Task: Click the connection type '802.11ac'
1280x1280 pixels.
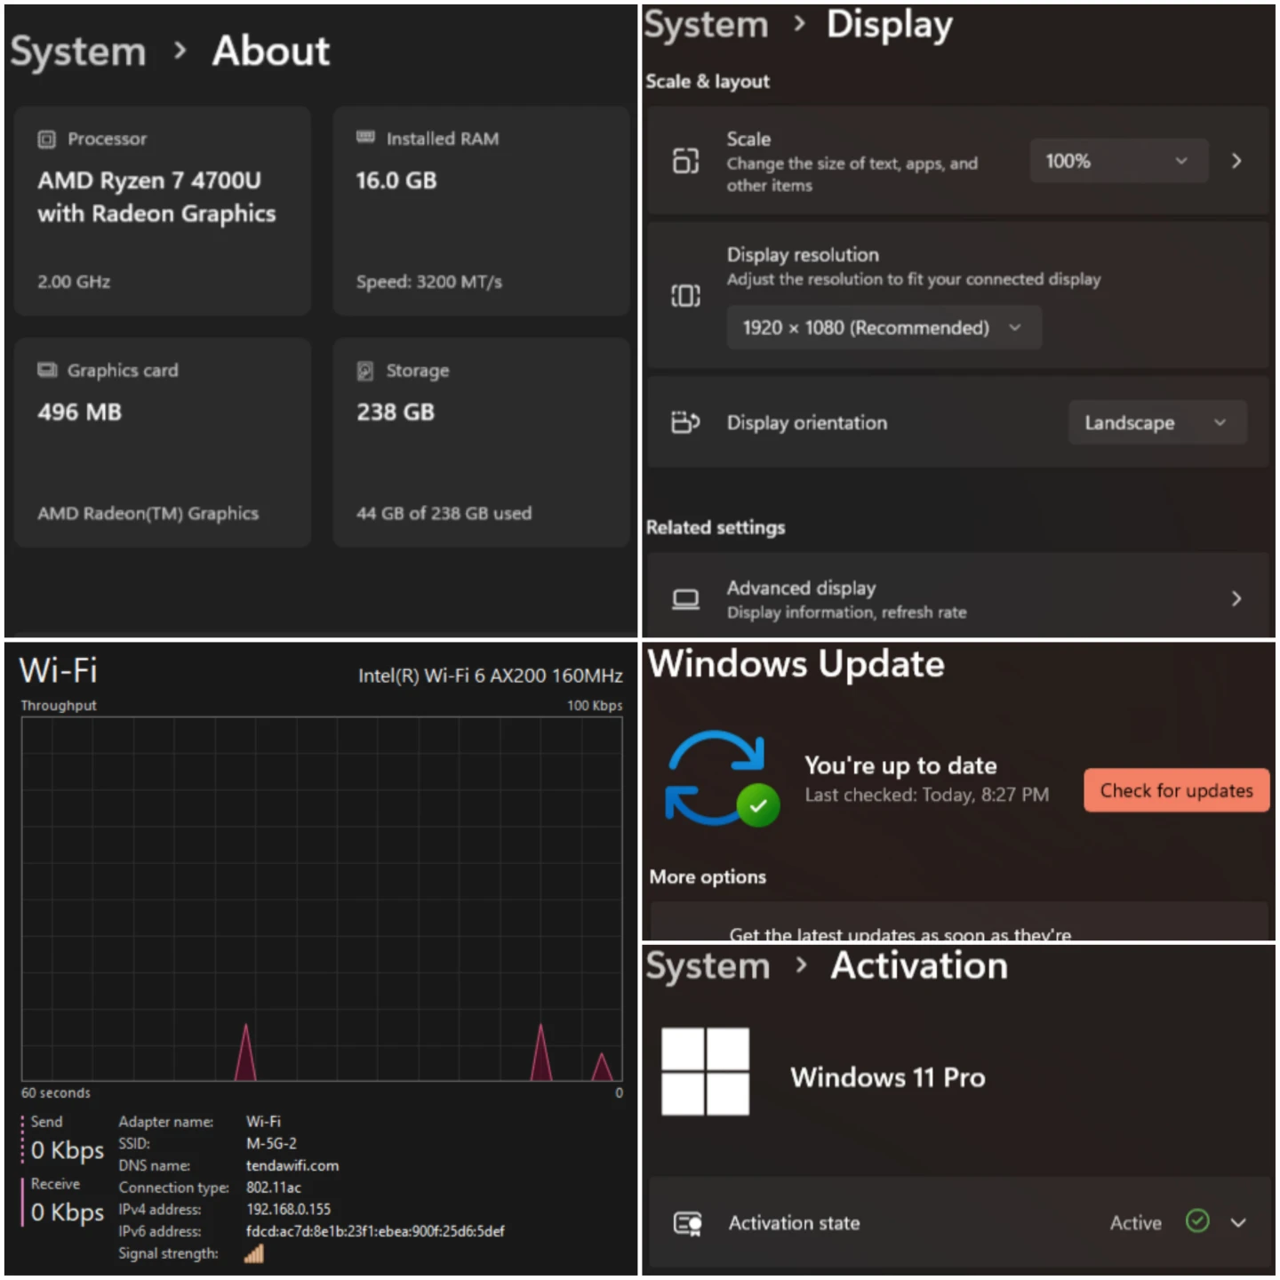Action: pos(274,1188)
